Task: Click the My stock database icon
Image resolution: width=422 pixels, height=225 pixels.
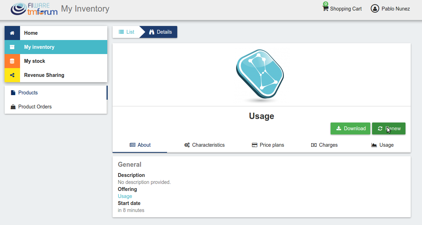Action: pyautogui.click(x=12, y=61)
